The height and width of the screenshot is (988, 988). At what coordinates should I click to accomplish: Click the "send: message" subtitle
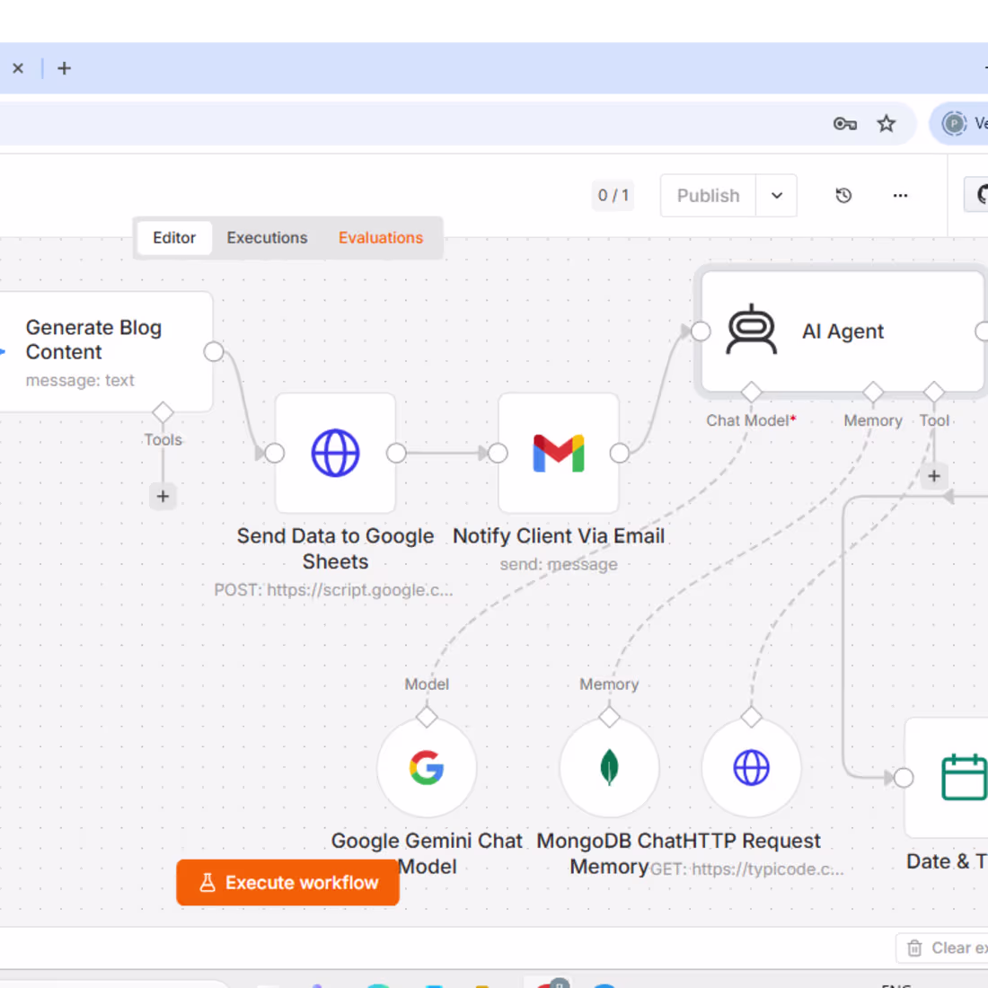tap(559, 564)
